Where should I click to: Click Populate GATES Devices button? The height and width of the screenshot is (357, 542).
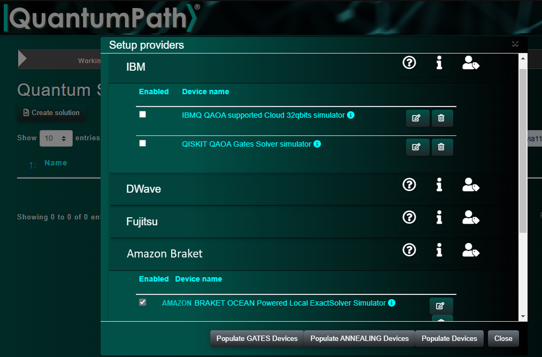click(257, 338)
